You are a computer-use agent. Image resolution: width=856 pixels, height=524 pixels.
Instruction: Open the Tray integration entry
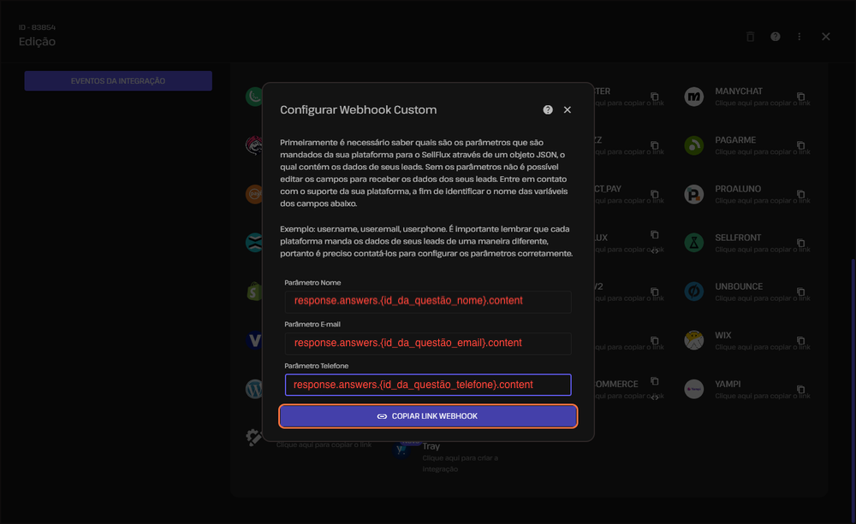coord(431,447)
